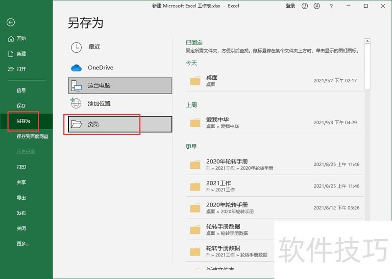This screenshot has width=392, height=279.
Task: Click the 浏览 browse button
Action: 120,124
